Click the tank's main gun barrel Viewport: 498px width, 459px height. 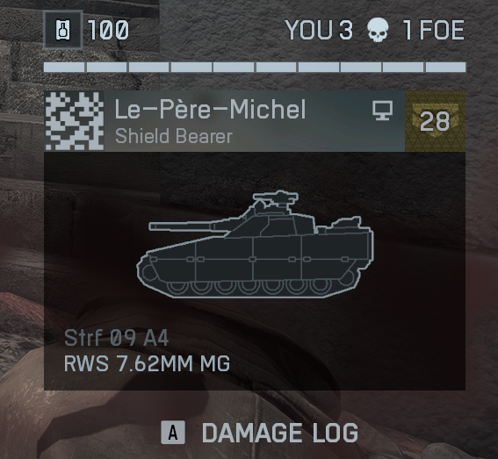pyautogui.click(x=188, y=226)
